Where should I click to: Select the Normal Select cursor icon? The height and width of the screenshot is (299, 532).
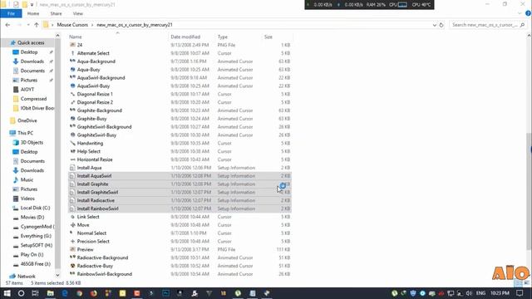[72, 233]
